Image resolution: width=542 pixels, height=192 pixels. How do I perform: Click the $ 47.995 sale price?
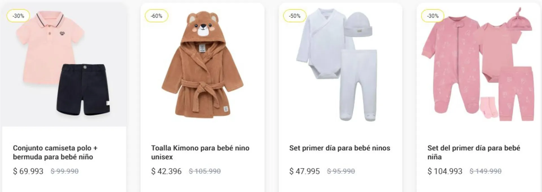click(x=305, y=171)
